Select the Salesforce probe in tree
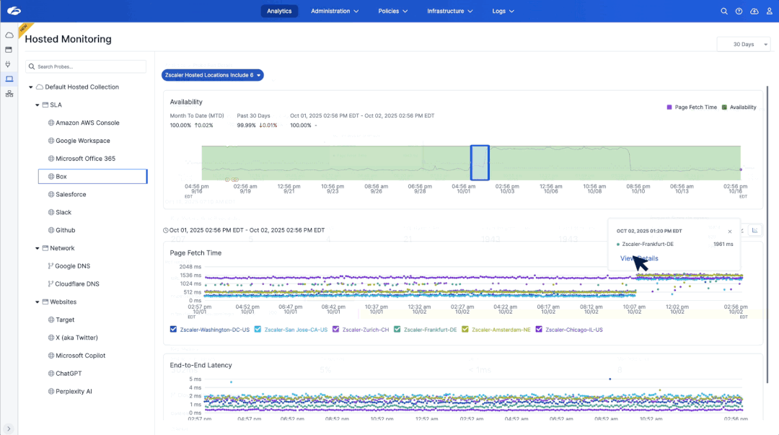This screenshot has width=779, height=435. [x=71, y=195]
